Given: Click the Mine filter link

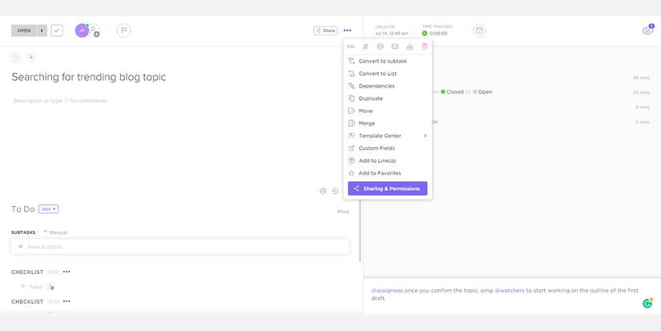Looking at the screenshot, I should tap(343, 212).
